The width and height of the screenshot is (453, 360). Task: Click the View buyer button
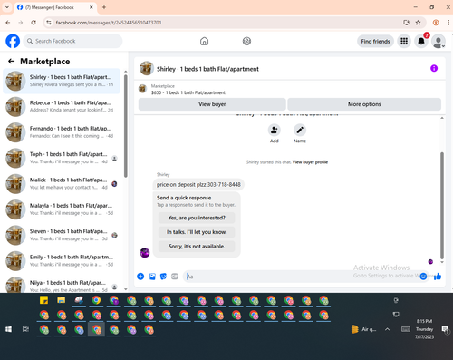(x=212, y=104)
